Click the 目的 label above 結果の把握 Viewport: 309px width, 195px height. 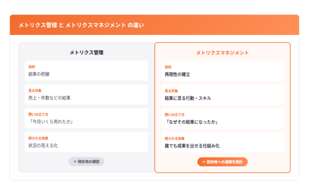32,67
